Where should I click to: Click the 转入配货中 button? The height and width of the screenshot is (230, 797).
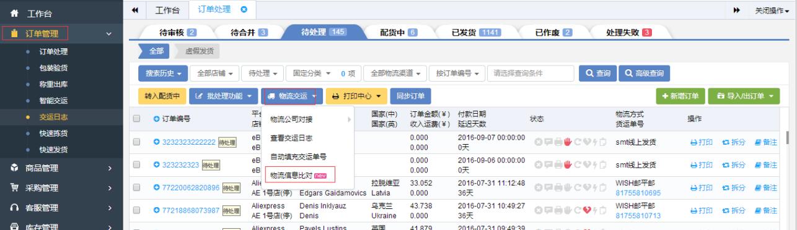162,96
